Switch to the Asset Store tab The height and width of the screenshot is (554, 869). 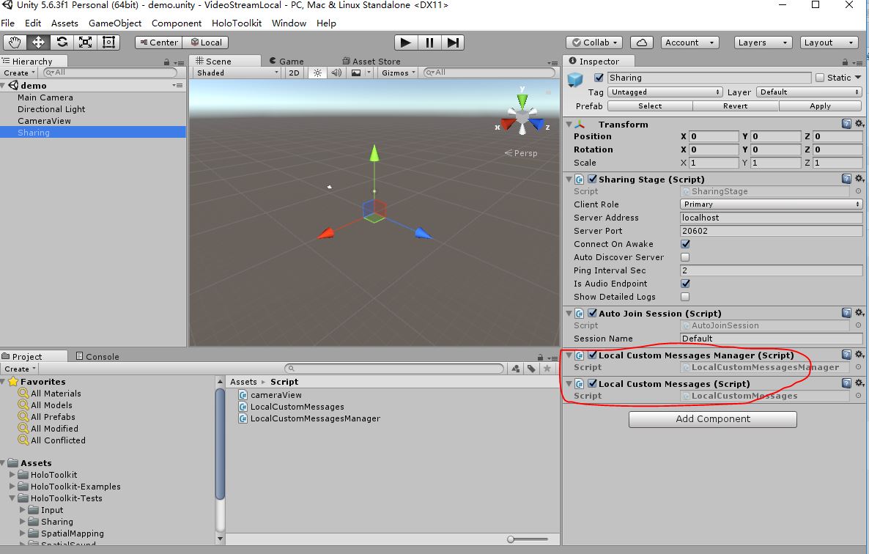[x=371, y=61]
